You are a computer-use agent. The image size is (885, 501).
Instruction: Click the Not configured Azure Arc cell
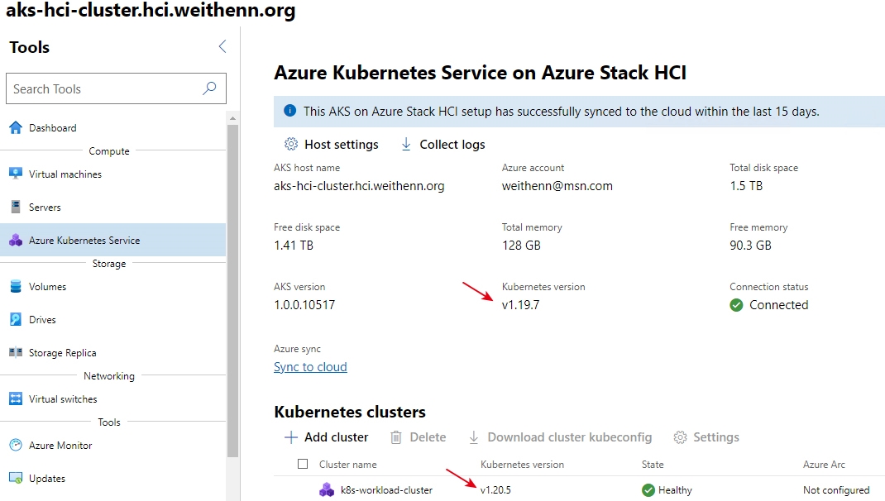click(836, 490)
